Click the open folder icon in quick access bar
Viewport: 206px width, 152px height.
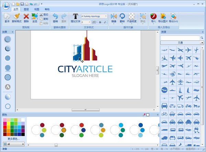[x=18, y=4]
